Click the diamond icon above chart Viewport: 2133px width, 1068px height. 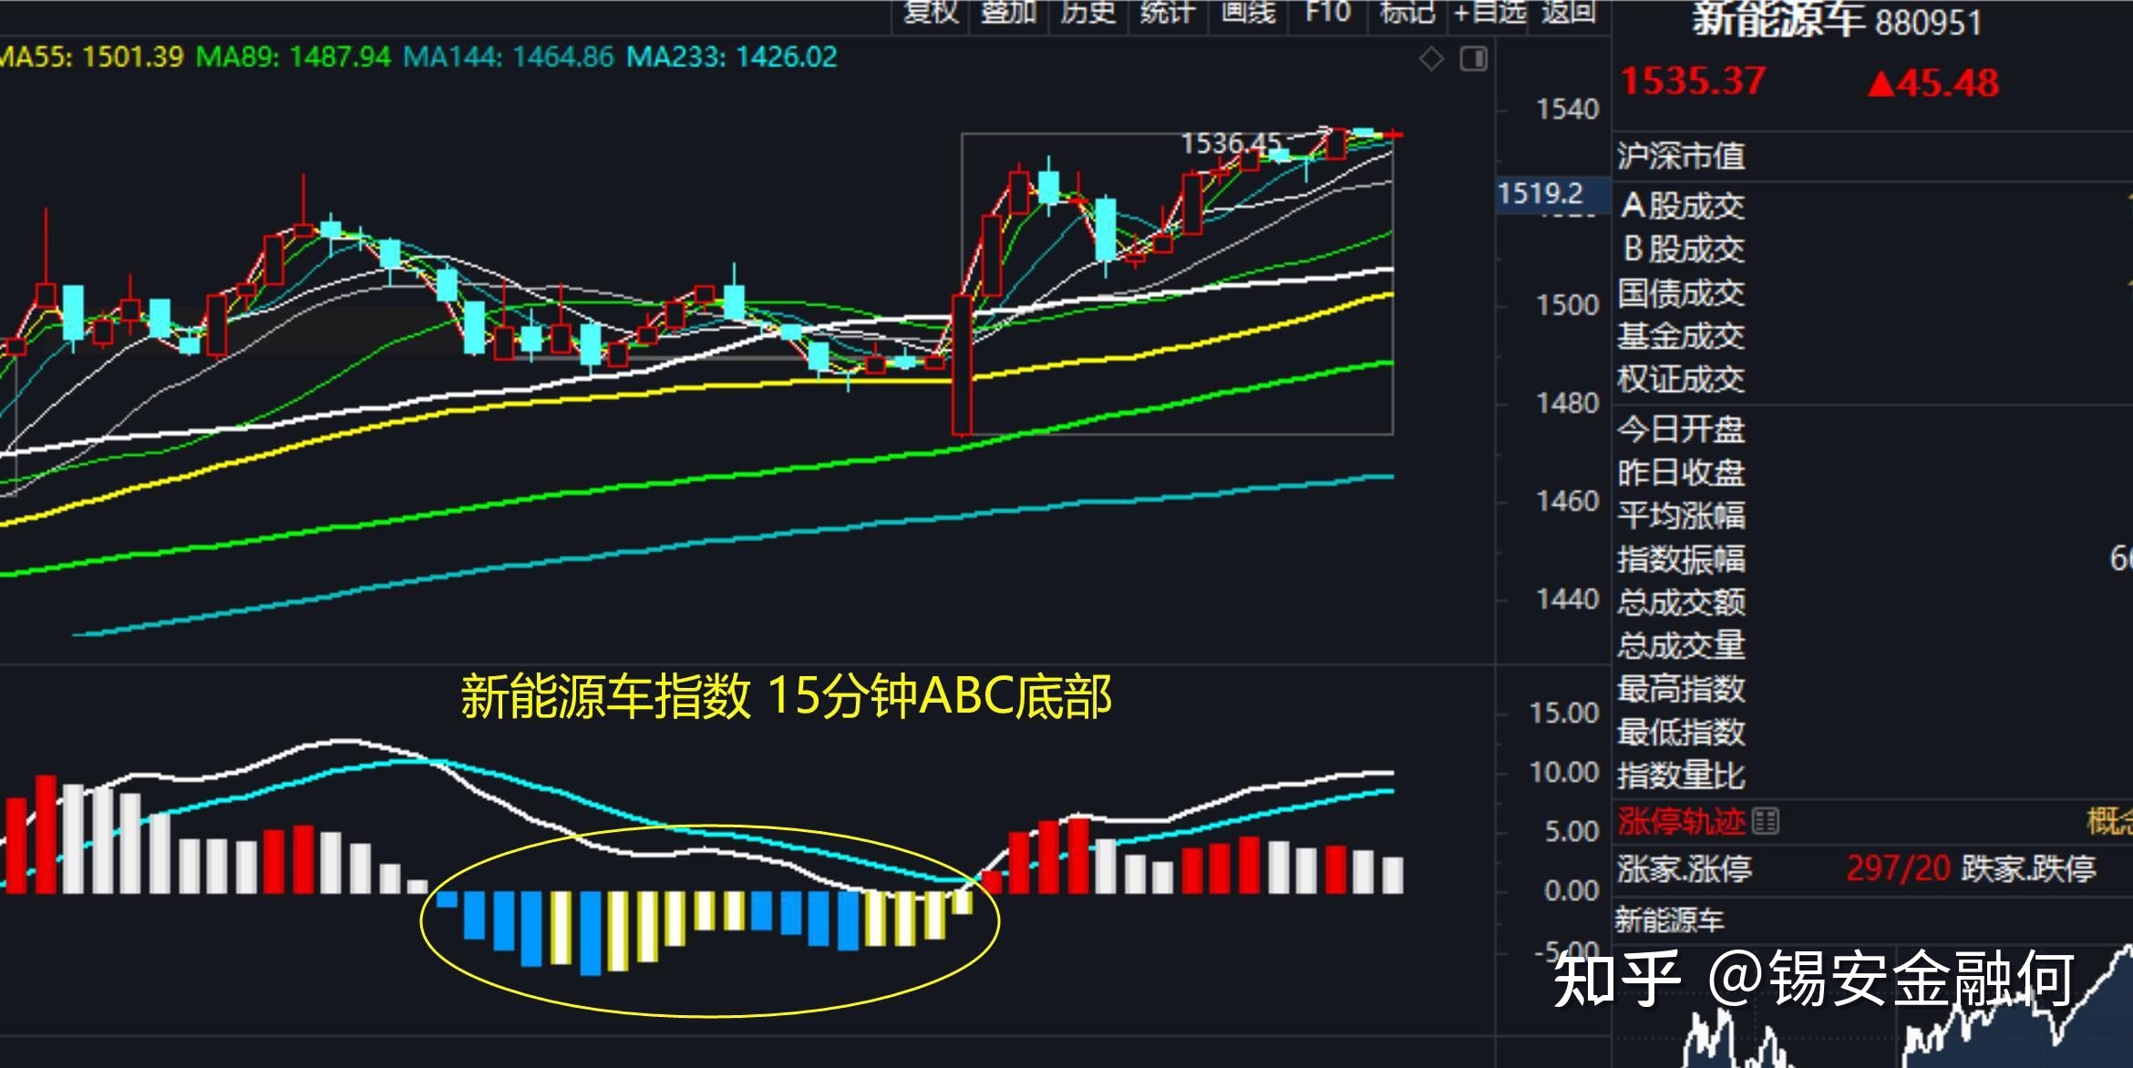1431,59
